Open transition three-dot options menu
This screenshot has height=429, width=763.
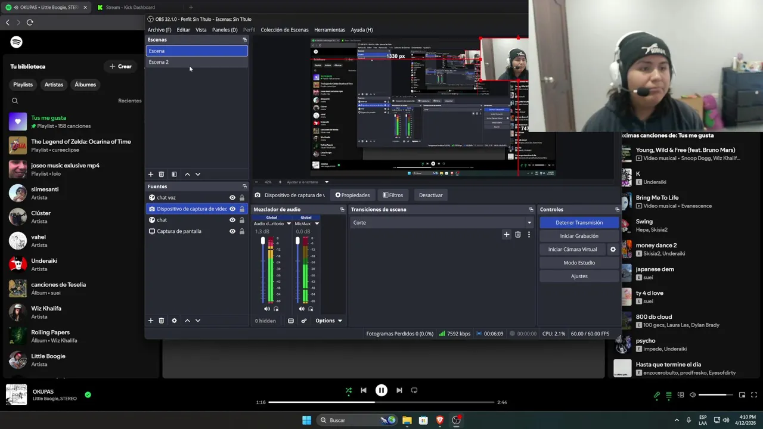pos(529,235)
